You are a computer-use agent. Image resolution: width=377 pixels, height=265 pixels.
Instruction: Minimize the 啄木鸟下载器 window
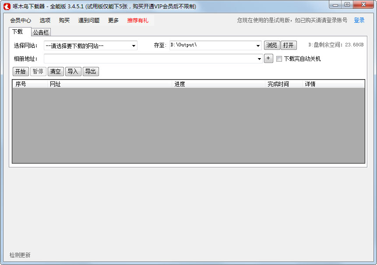click(335, 4)
